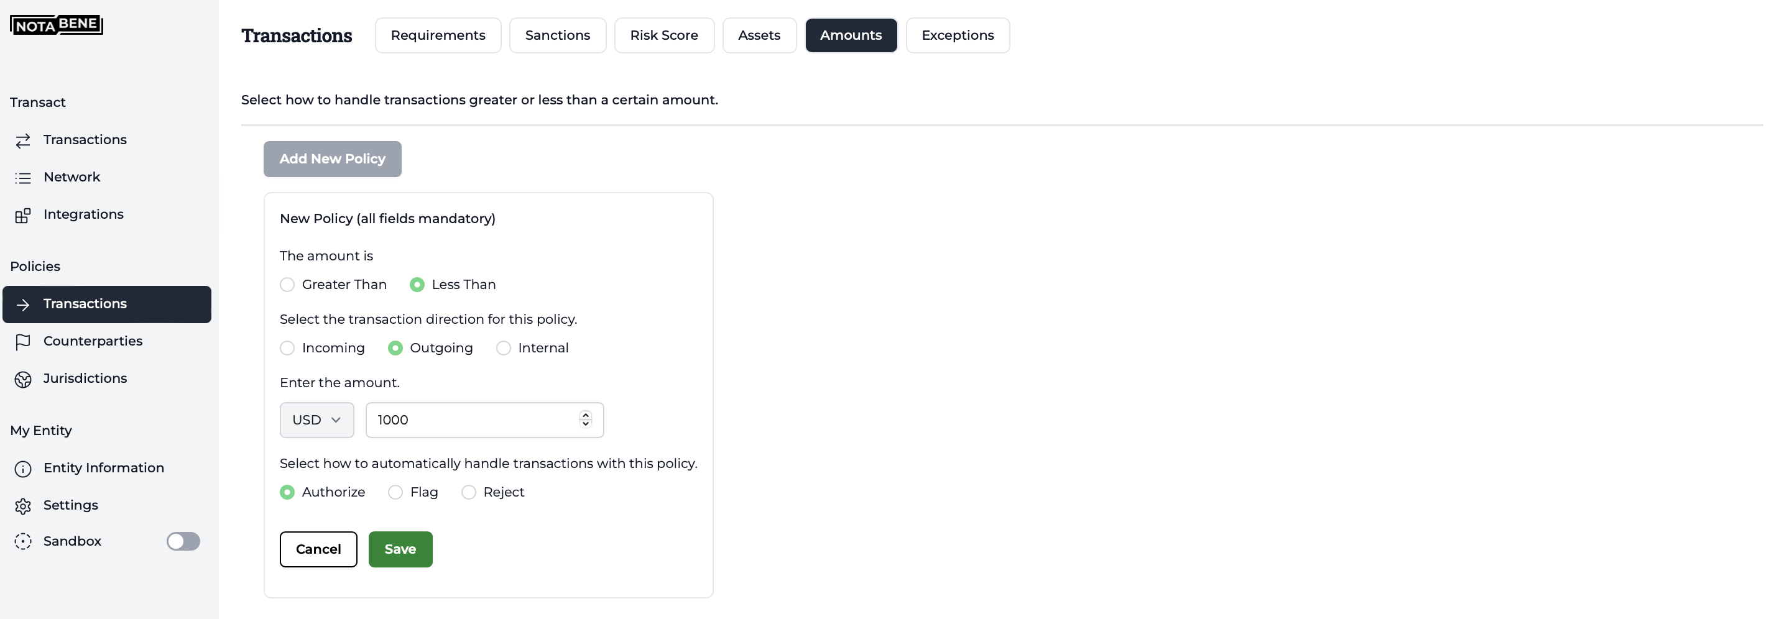1782x619 pixels.
Task: Select the Less Than radio button
Action: pyautogui.click(x=417, y=285)
